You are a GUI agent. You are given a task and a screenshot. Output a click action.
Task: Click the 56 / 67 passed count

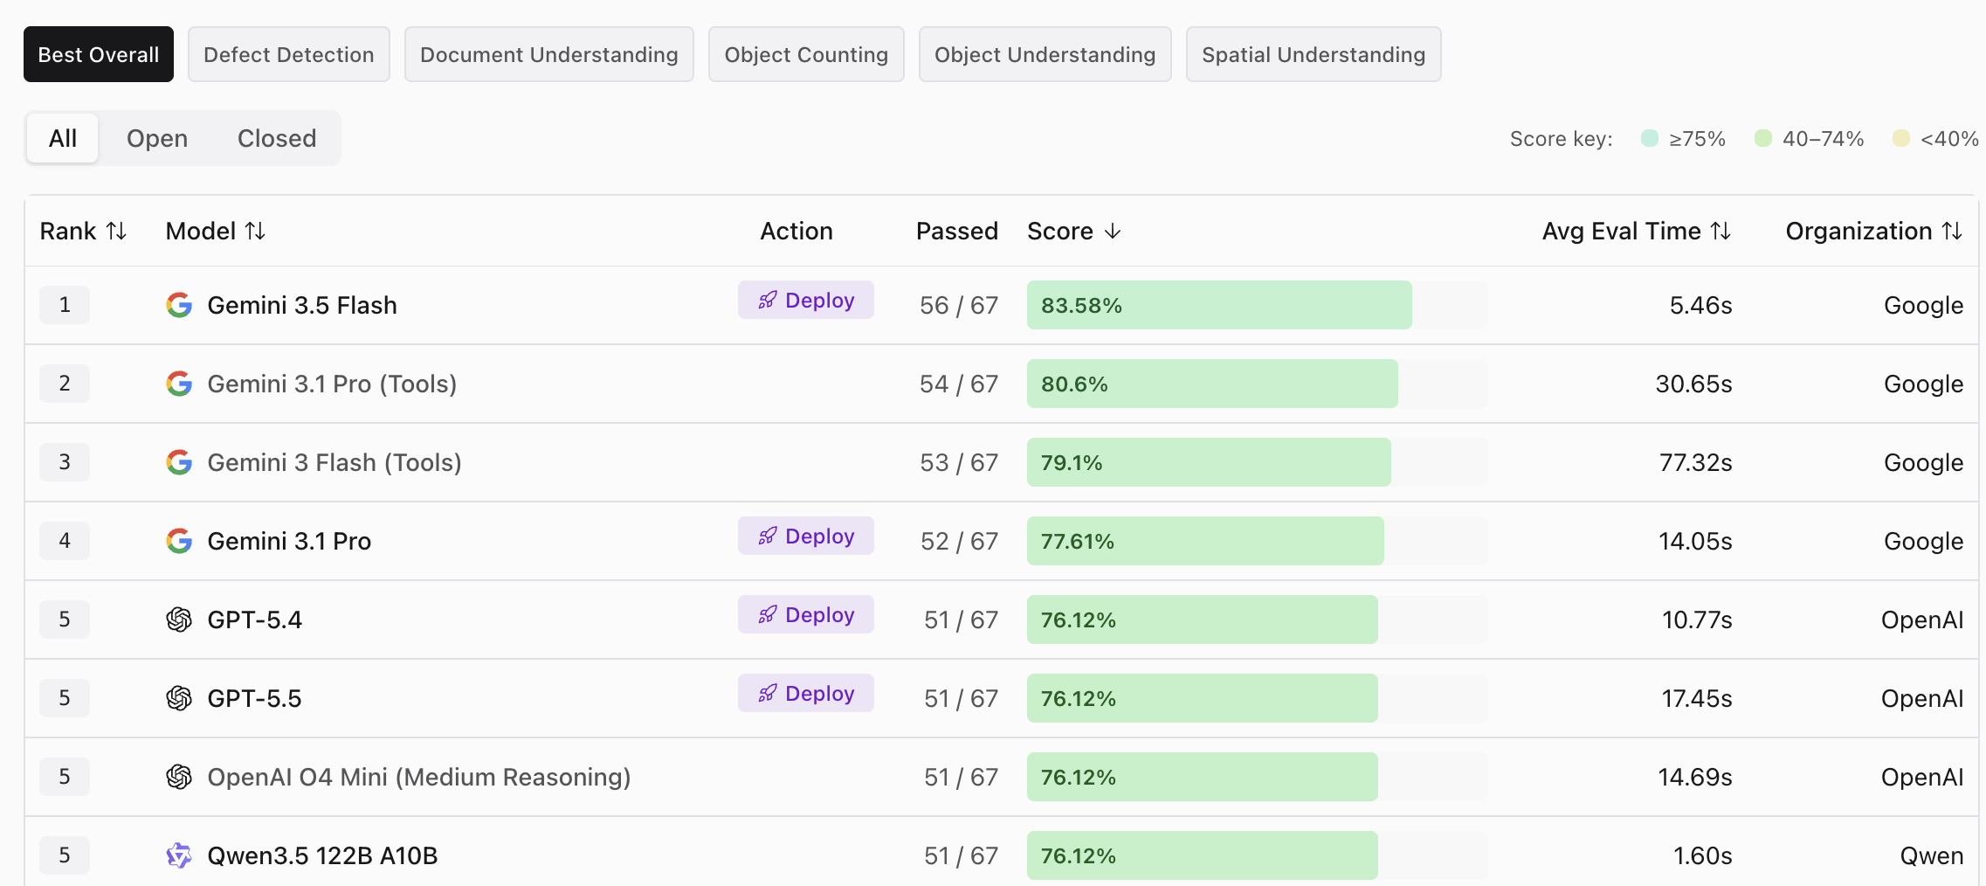pos(959,305)
